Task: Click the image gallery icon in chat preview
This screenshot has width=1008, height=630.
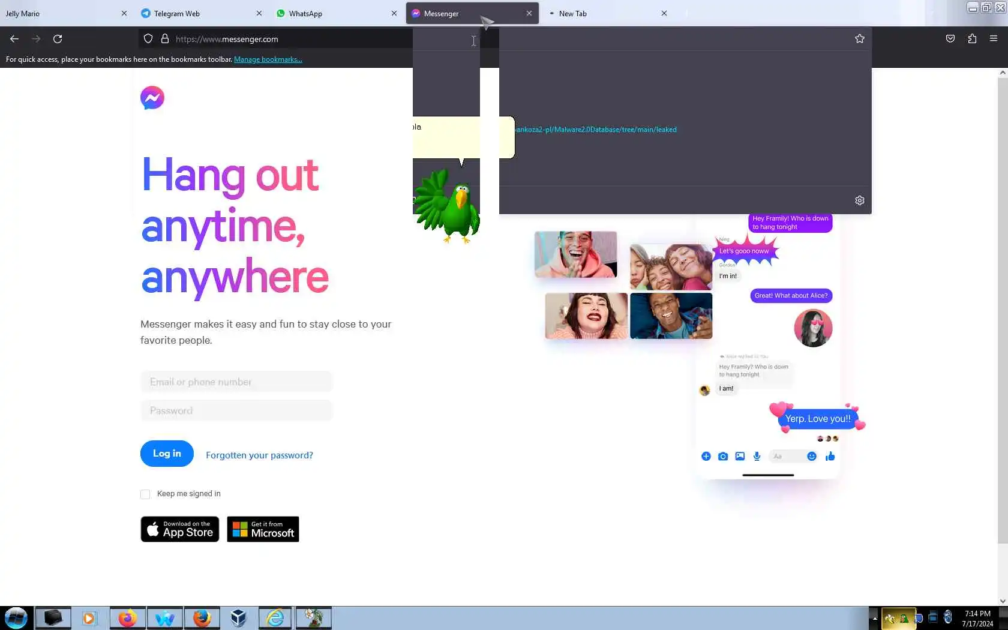Action: tap(740, 457)
